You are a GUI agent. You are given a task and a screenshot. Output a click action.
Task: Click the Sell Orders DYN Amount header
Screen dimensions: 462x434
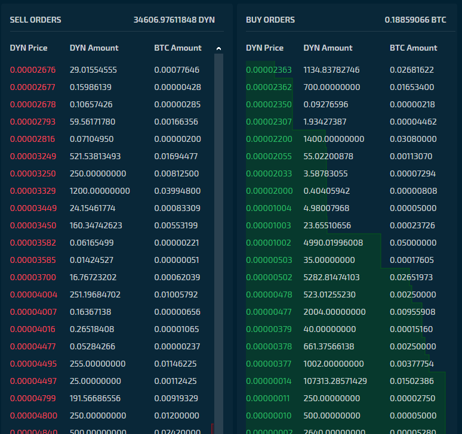pos(94,48)
